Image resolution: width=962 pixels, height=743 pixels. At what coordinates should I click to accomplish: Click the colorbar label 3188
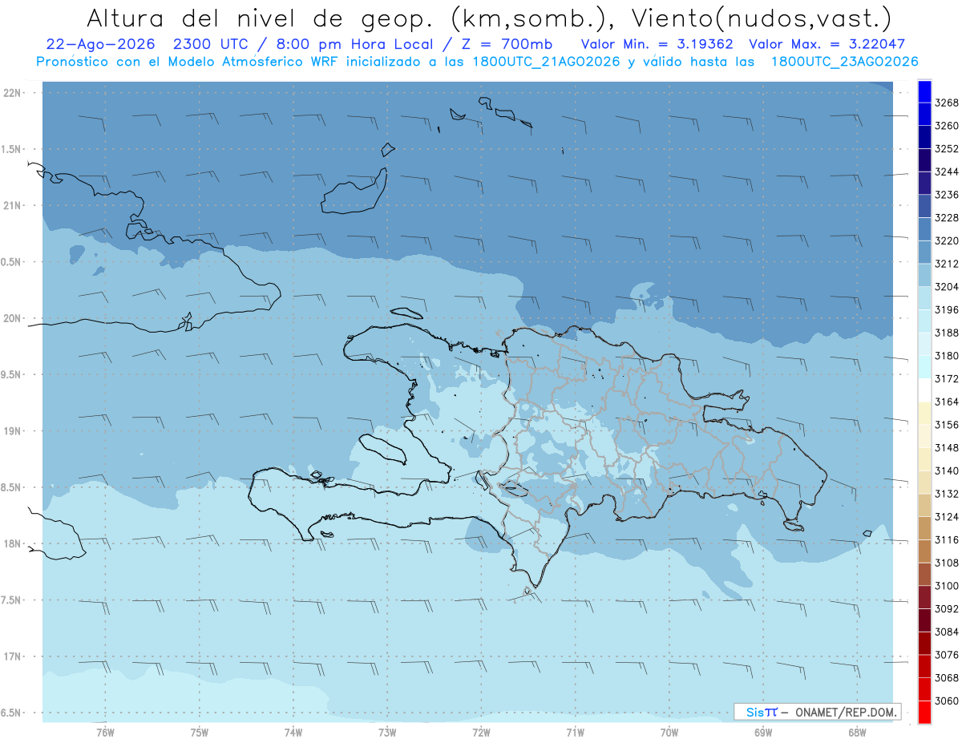947,333
